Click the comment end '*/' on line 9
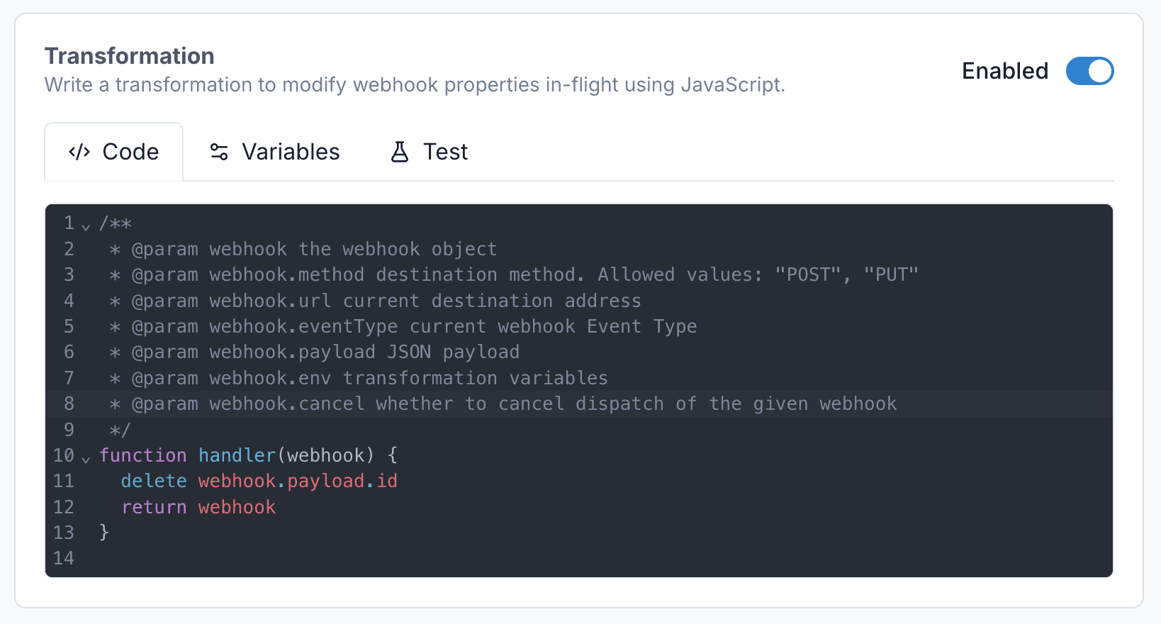The image size is (1161, 624). tap(120, 430)
